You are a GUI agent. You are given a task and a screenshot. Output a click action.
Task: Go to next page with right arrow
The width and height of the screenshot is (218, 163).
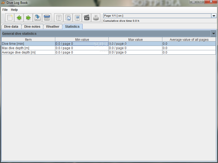point(28,18)
